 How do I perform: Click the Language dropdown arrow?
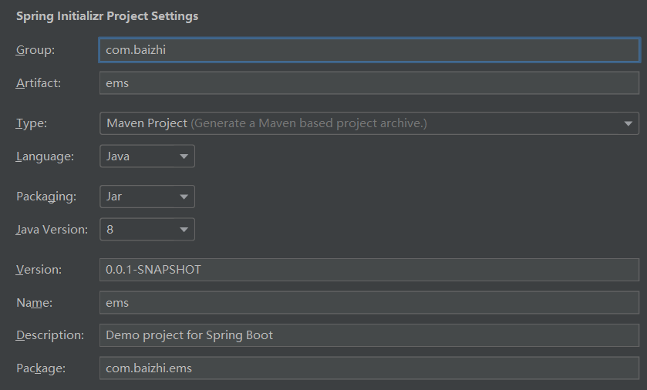pos(184,156)
